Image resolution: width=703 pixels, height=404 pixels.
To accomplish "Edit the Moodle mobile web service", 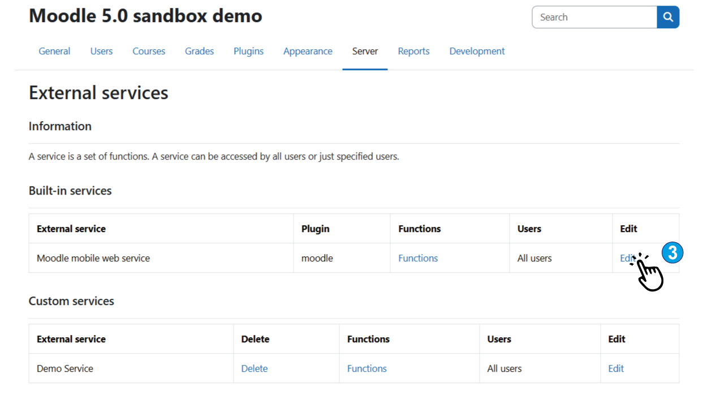I will (626, 259).
